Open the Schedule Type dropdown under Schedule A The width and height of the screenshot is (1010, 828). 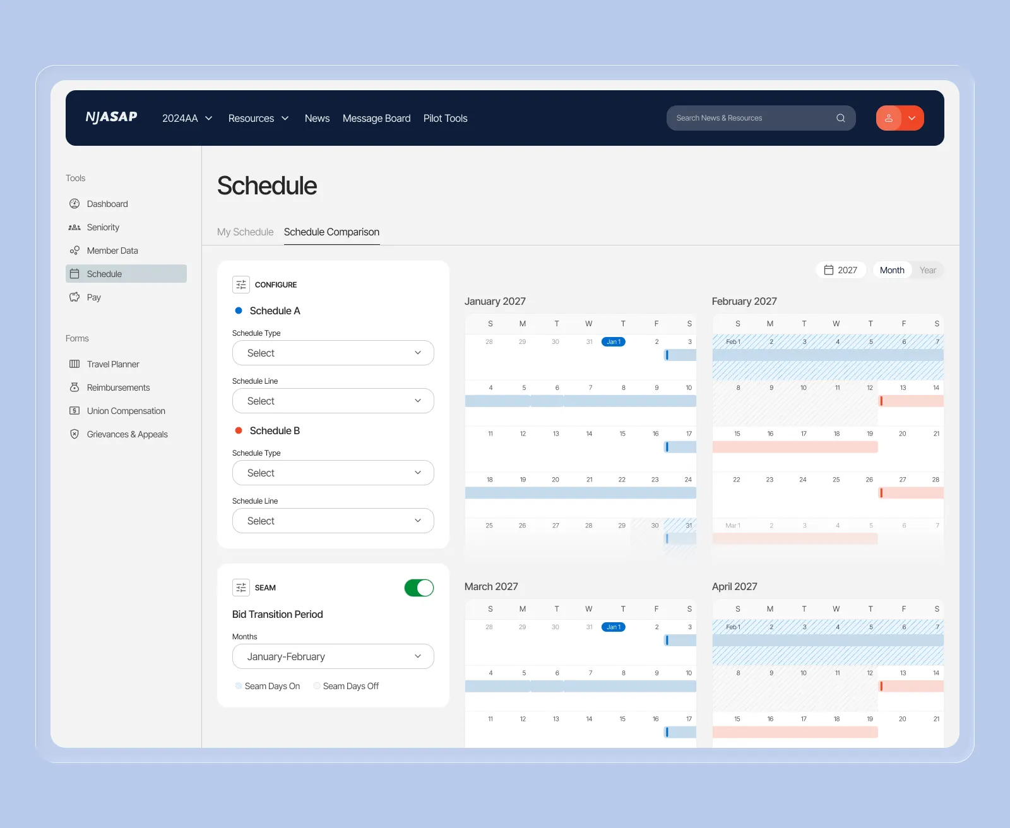(x=333, y=353)
